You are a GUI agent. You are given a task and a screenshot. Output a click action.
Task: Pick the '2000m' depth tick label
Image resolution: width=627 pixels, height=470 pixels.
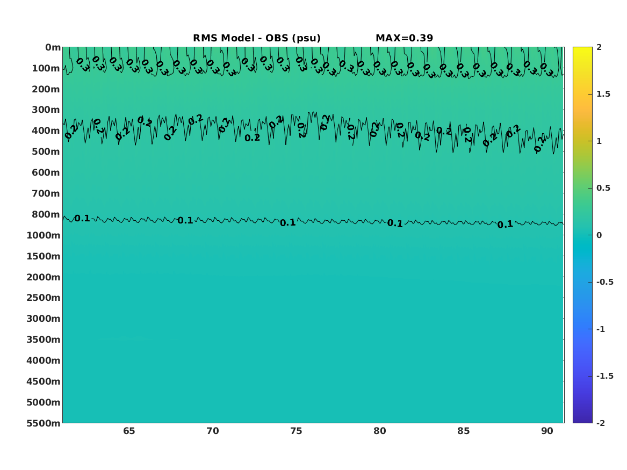click(44, 277)
